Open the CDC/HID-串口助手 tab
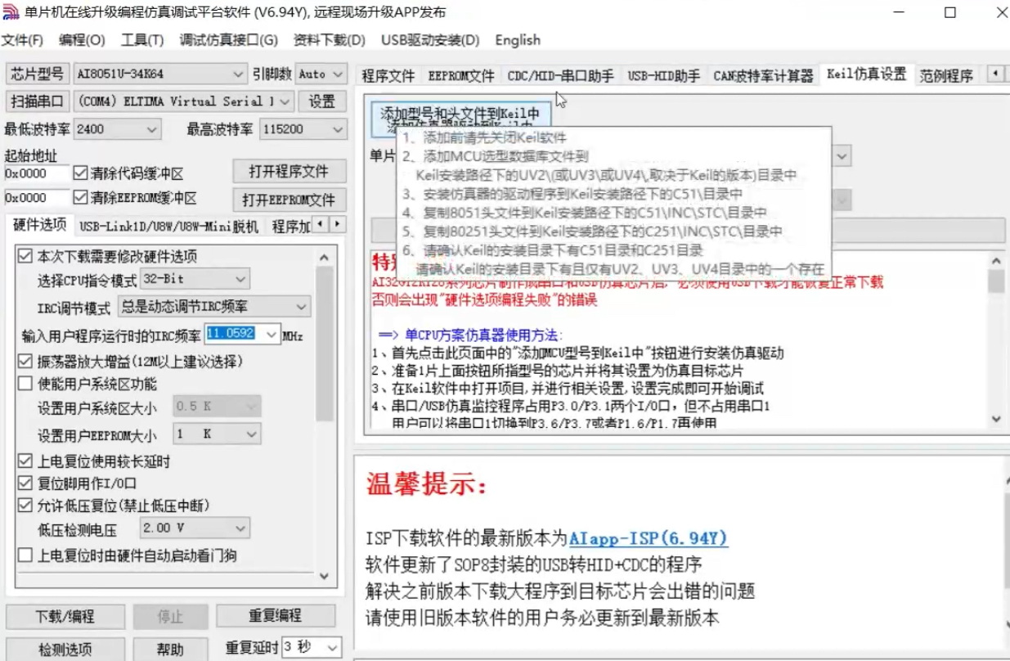 (561, 75)
